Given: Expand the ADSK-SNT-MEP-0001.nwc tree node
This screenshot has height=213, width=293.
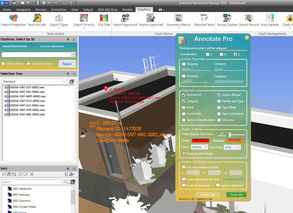Looking at the screenshot, I should pyautogui.click(x=6, y=96).
